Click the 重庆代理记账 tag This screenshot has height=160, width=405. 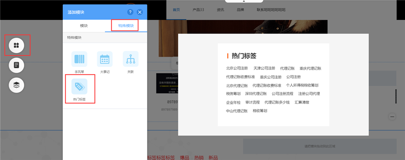pos(311,69)
